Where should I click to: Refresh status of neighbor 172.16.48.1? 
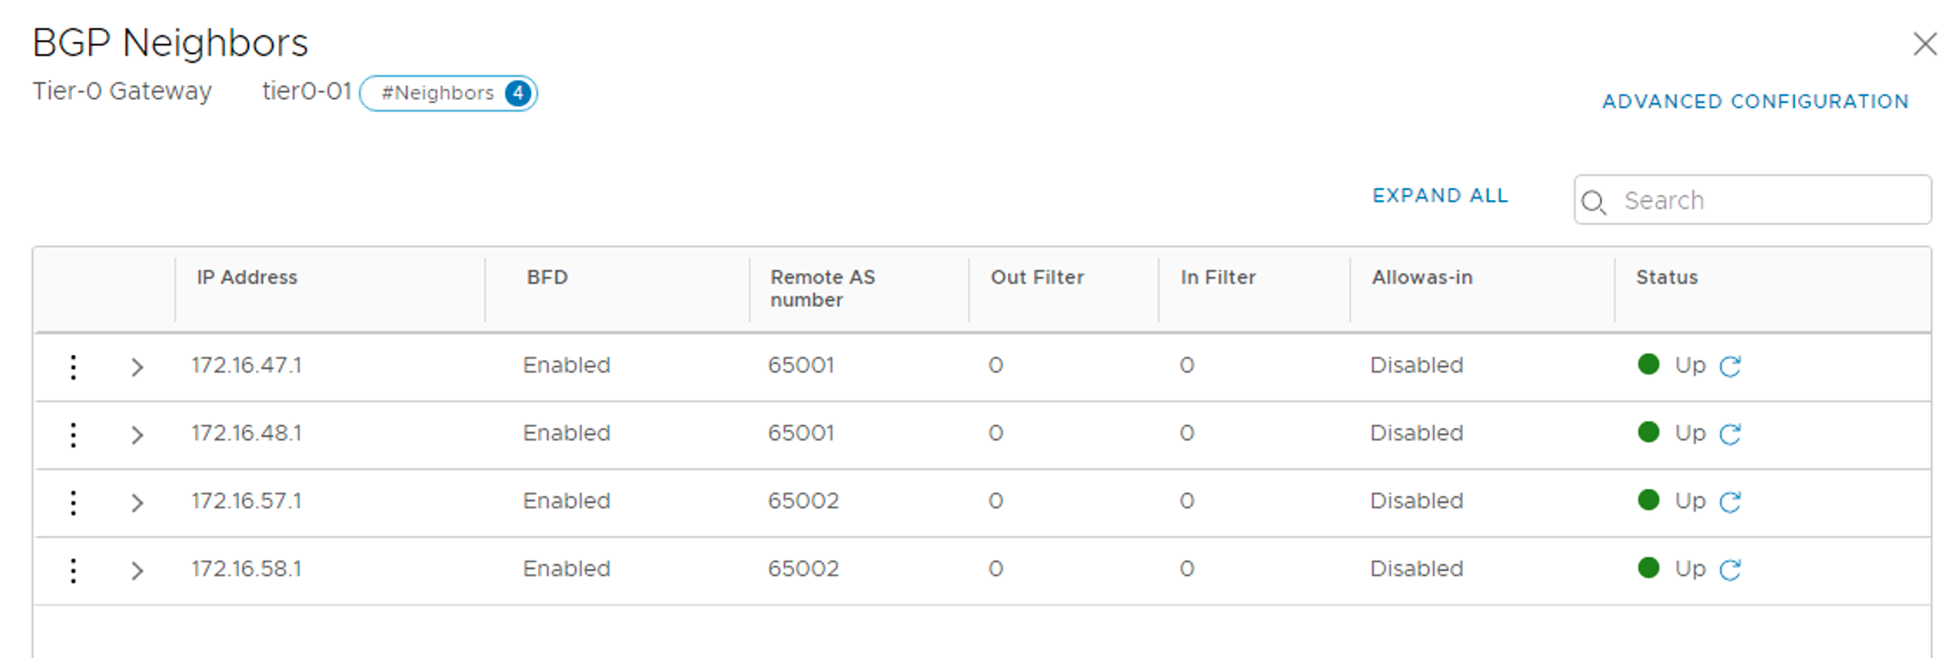(x=1730, y=434)
